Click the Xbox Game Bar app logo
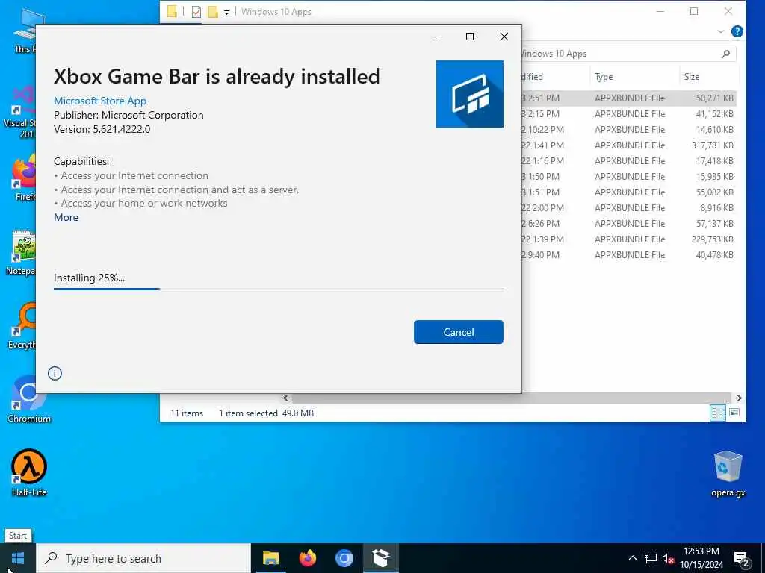The image size is (765, 573). [470, 94]
